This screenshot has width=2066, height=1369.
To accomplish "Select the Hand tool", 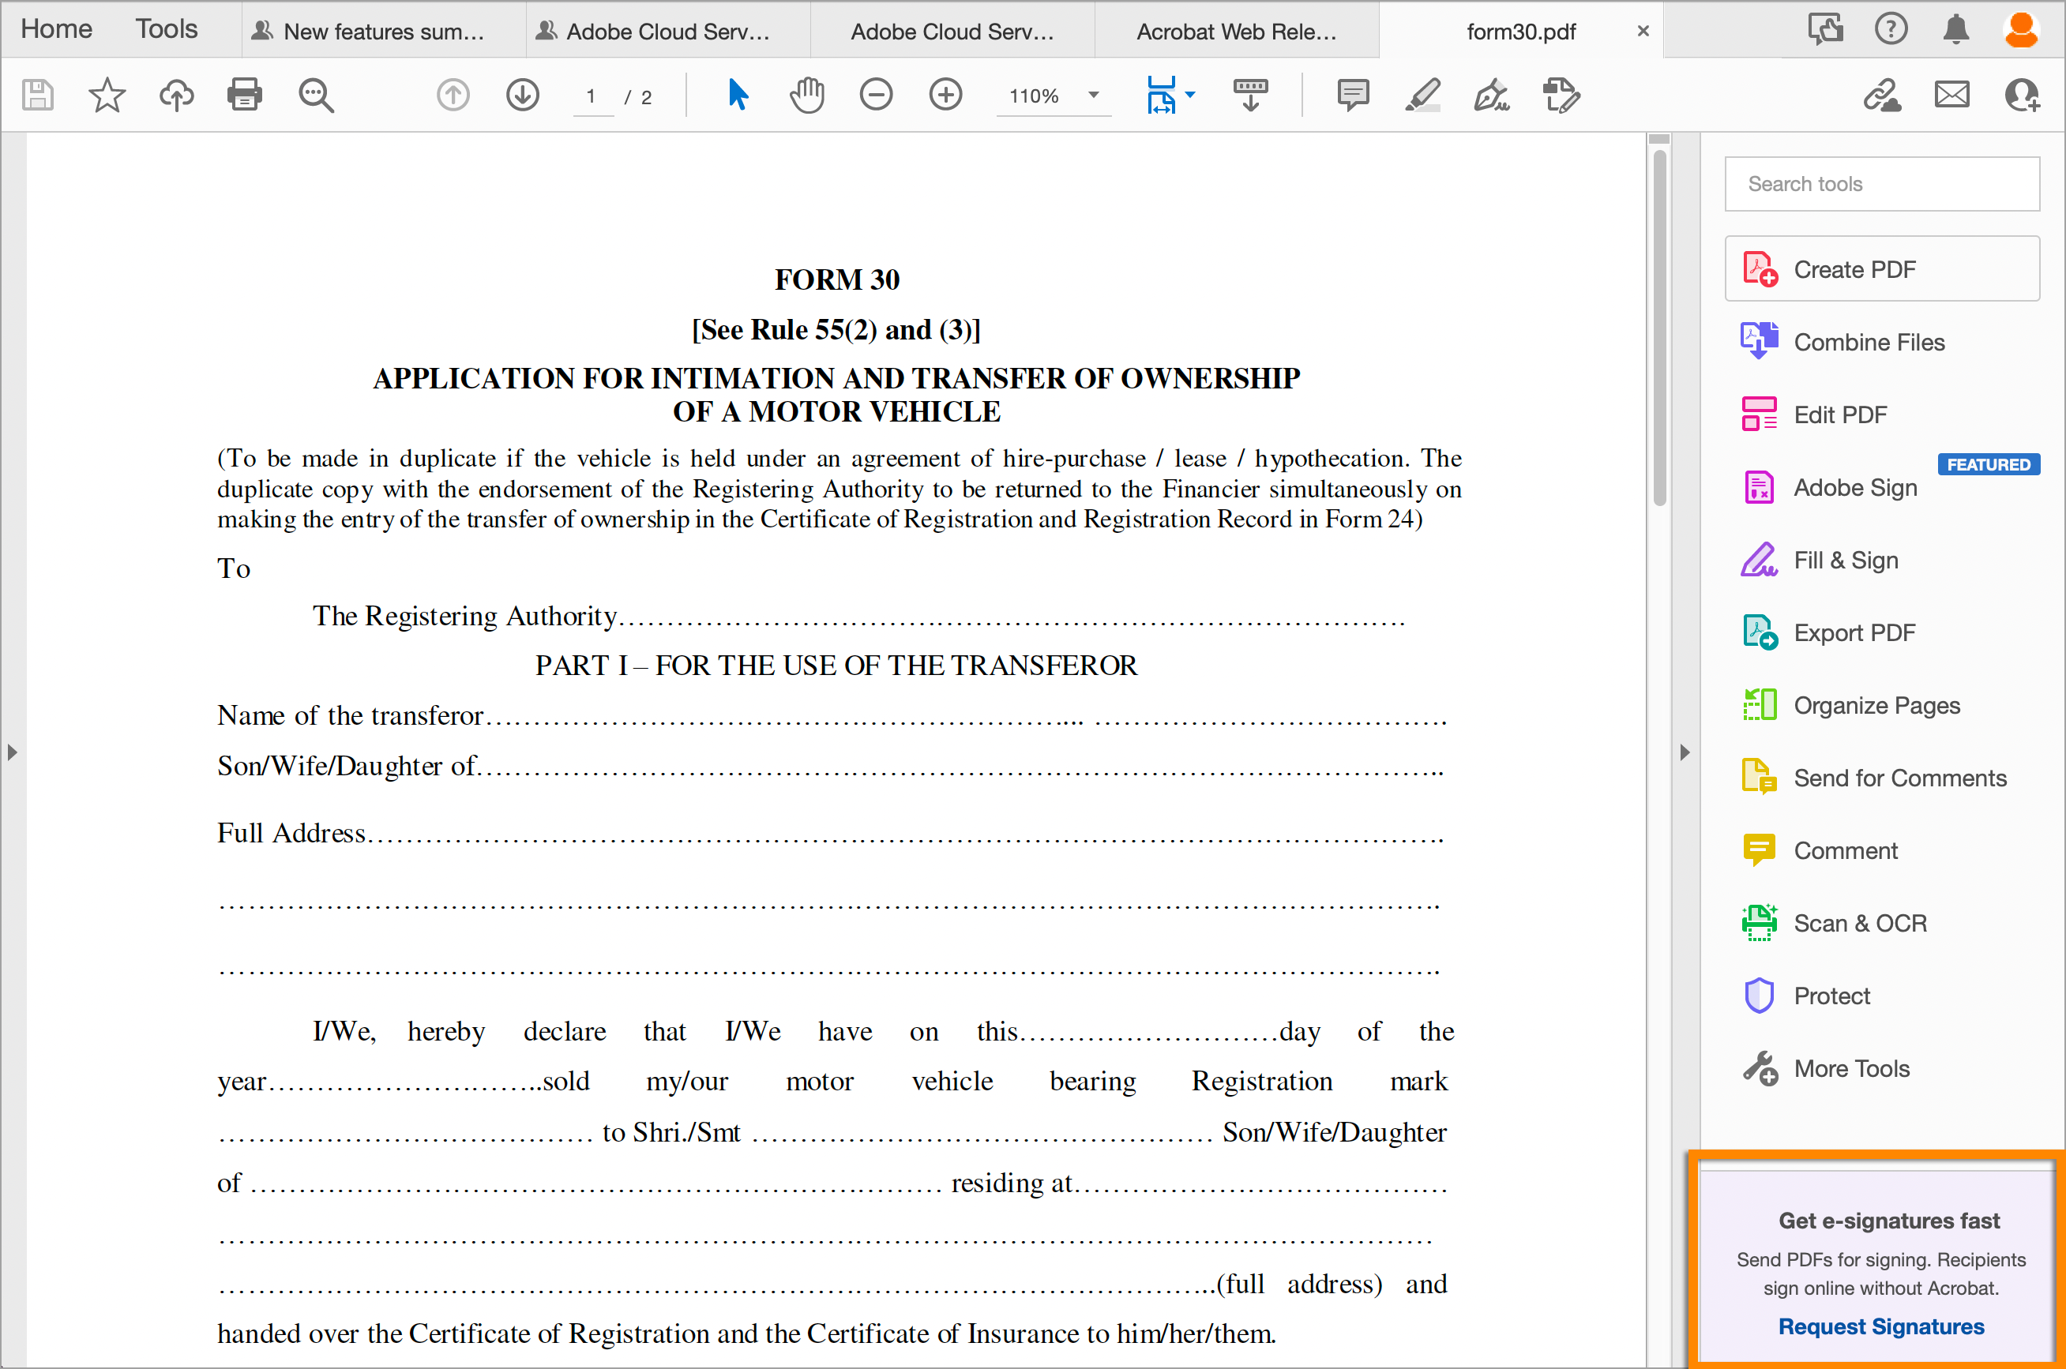I will [x=806, y=96].
